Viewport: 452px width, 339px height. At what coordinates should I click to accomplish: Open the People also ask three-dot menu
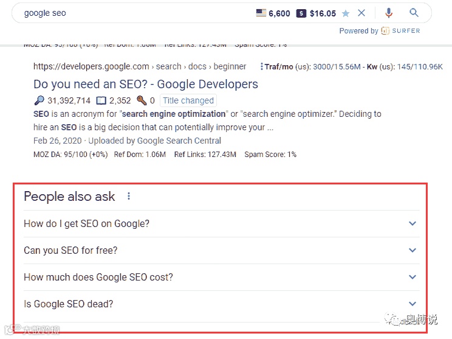129,197
